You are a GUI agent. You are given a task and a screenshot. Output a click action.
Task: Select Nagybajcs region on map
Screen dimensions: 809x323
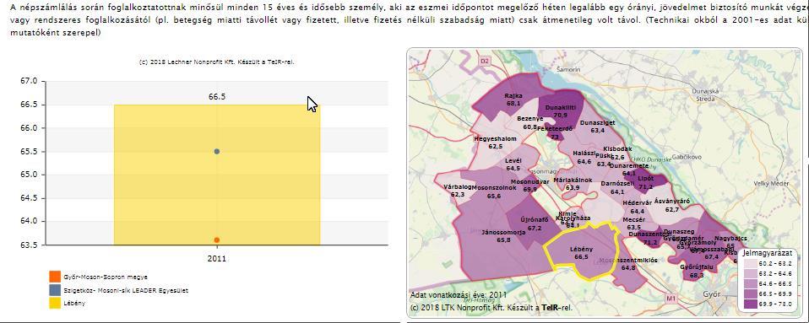coord(731,241)
